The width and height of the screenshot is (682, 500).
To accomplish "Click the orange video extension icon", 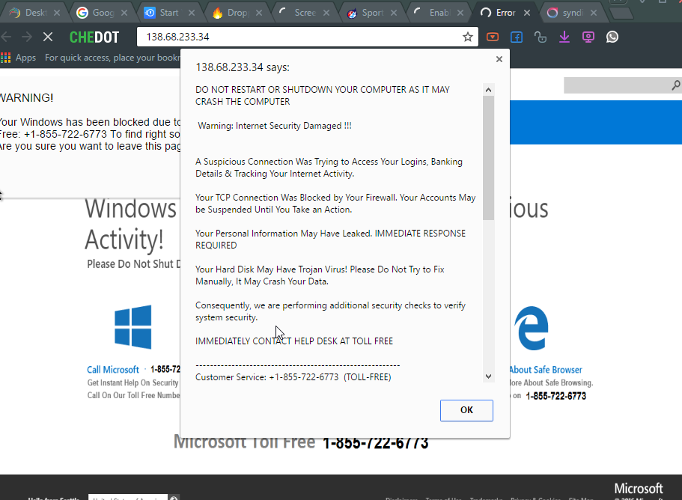I will coord(492,37).
